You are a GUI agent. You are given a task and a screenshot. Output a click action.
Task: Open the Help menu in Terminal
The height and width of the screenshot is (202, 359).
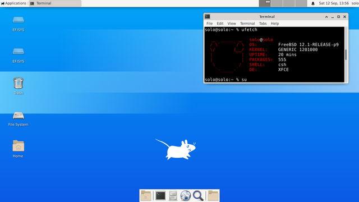point(275,24)
